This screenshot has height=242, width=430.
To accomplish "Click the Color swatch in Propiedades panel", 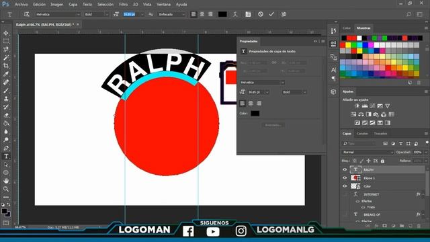I will click(x=255, y=114).
